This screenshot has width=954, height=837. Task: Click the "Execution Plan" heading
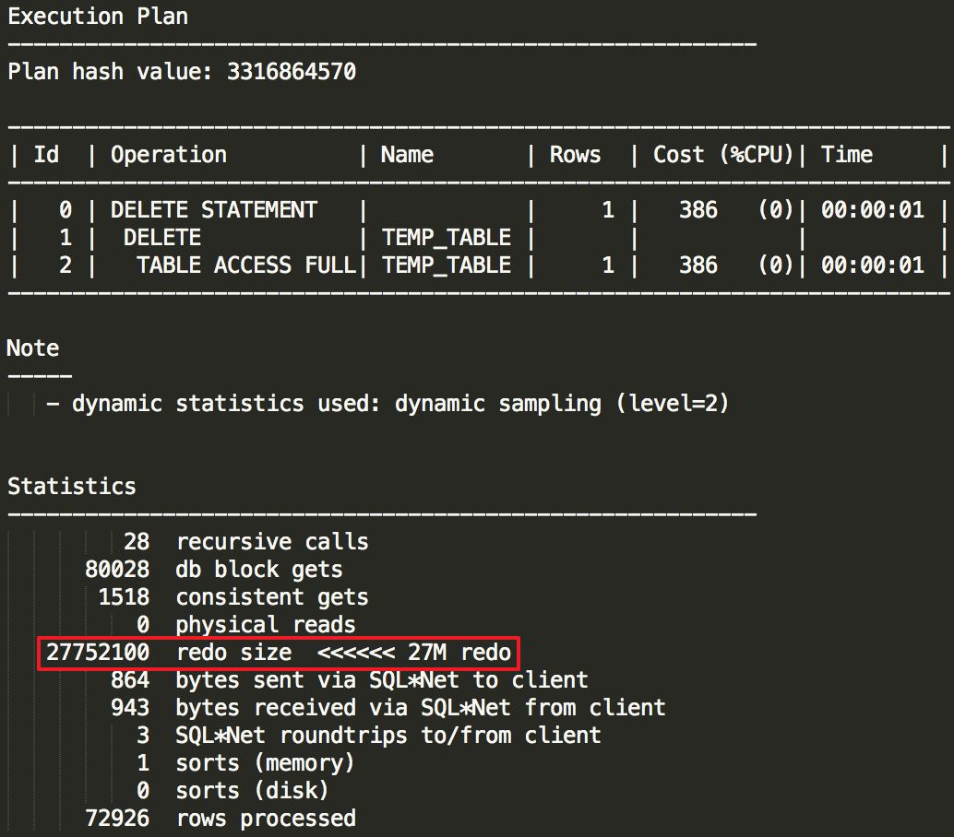97,16
